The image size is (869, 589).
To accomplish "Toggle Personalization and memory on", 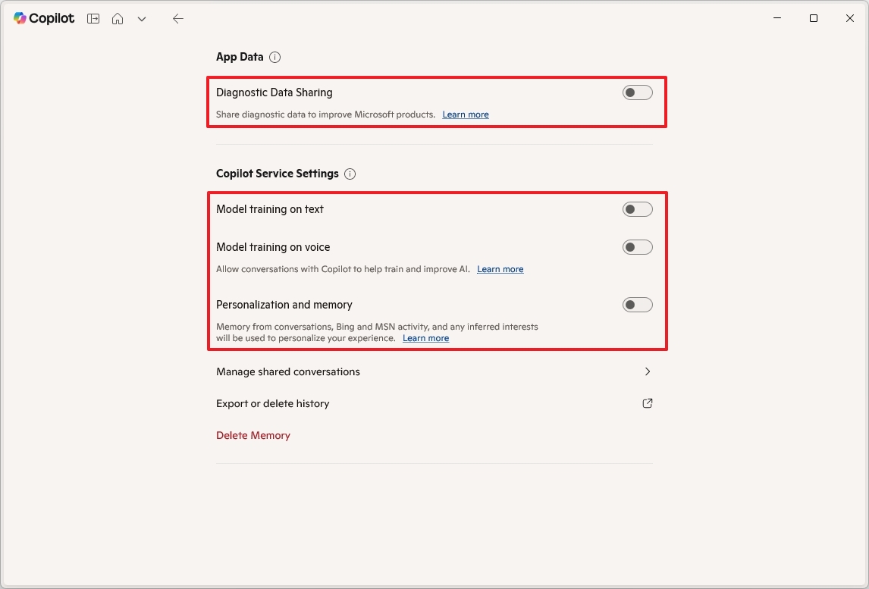I will (637, 304).
